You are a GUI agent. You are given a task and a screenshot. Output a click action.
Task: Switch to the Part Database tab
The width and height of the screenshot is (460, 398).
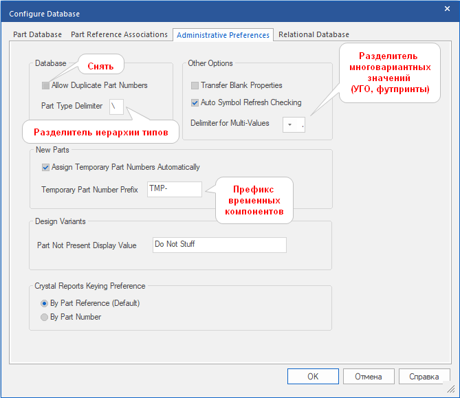coord(37,34)
